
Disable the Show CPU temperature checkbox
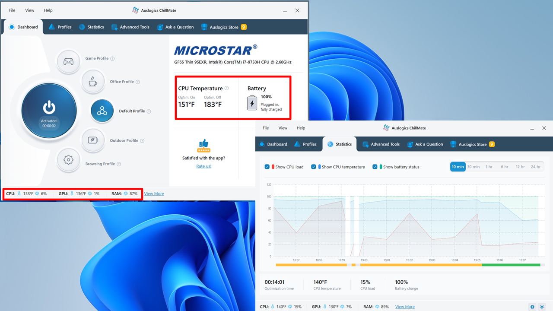313,167
